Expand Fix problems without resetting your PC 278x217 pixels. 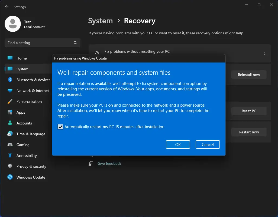click(264, 53)
